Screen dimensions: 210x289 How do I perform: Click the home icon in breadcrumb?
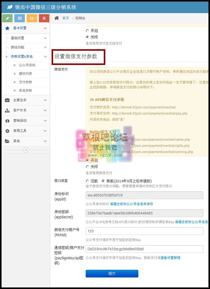pos(57,18)
